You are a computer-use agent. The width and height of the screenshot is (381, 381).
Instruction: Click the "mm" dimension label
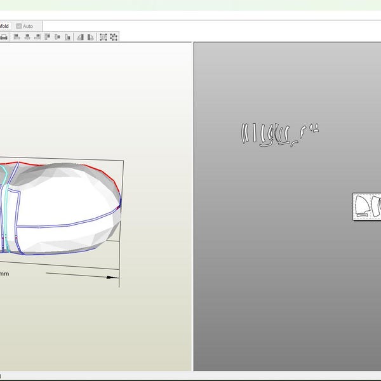point(4,274)
